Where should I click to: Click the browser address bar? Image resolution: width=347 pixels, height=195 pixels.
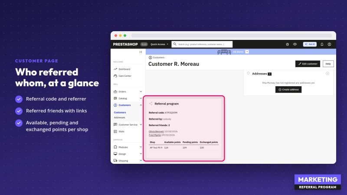point(232,36)
